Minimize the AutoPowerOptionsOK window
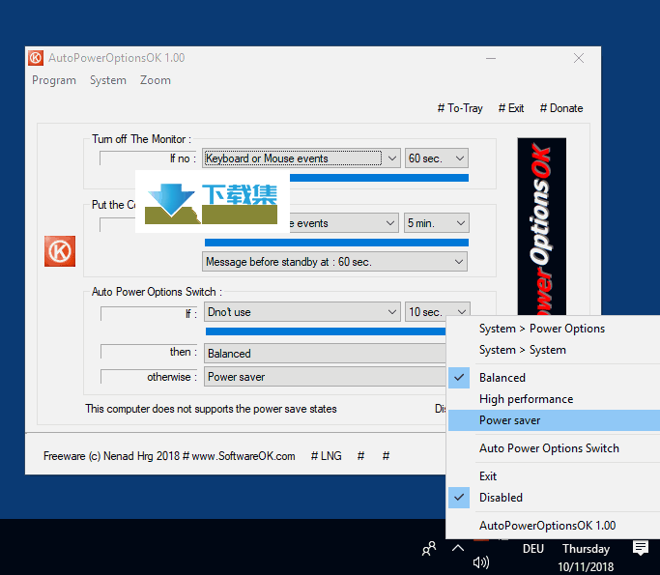The image size is (660, 575). coord(490,58)
